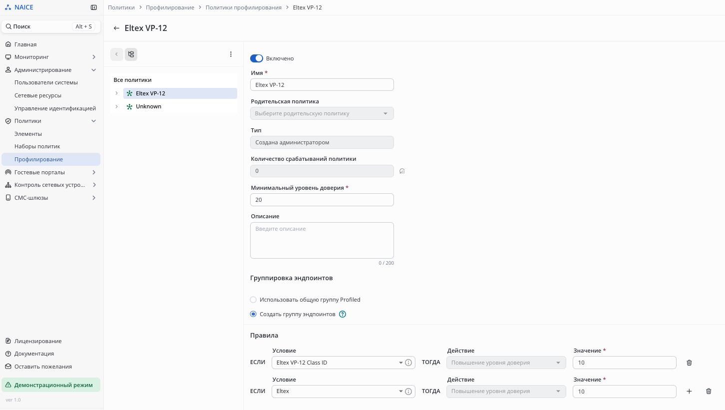Click info icon on the Eltex condition field

(x=408, y=392)
